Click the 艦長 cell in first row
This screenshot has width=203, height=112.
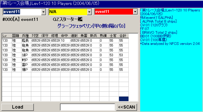(26, 41)
